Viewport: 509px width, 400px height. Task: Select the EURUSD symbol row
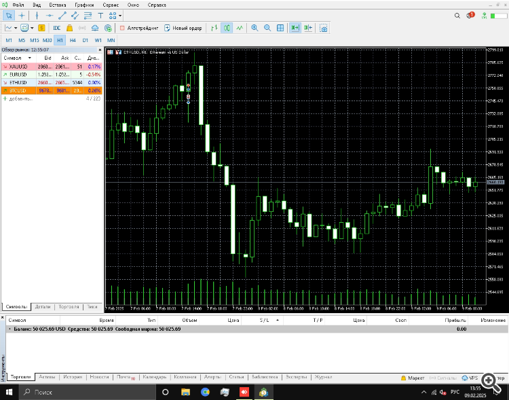[52, 75]
